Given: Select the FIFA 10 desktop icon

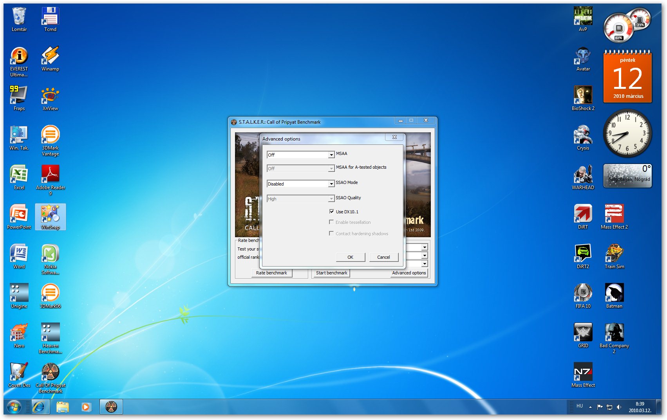Looking at the screenshot, I should 583,296.
